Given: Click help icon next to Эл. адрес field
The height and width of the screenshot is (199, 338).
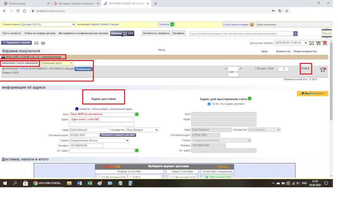Looking at the screenshot, I should click(137, 150).
